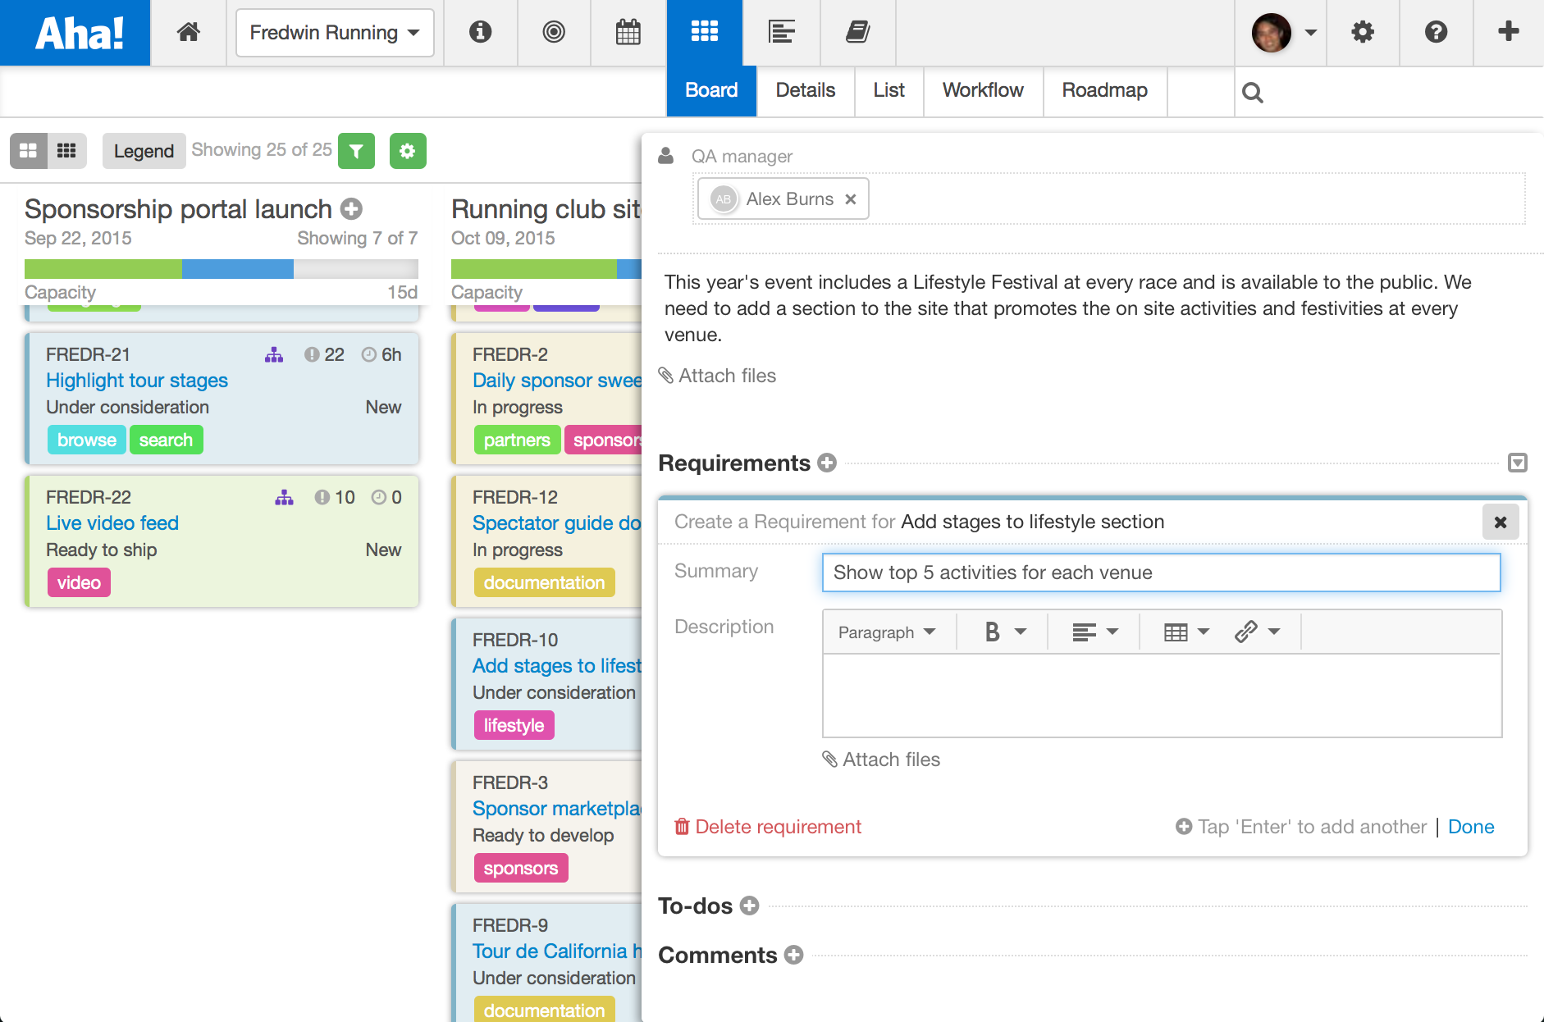Switch to compact grid view toggle

pyautogui.click(x=66, y=151)
